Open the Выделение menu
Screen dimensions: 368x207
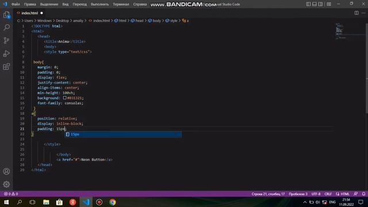click(49, 4)
